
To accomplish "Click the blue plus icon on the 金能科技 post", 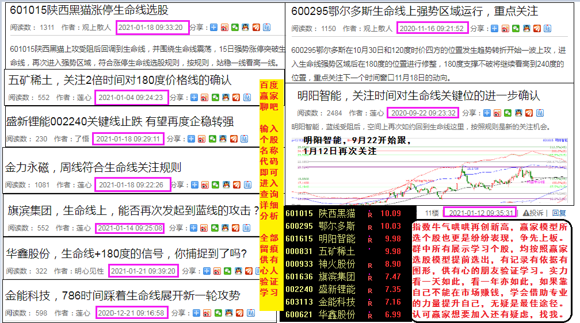I will pos(196,313).
